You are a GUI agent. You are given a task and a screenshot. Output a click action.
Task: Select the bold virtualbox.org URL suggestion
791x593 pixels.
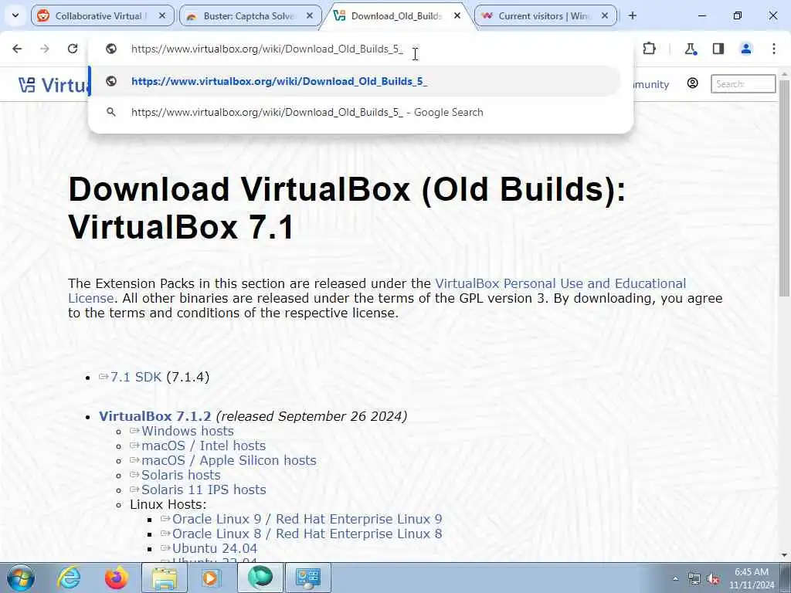click(355, 81)
